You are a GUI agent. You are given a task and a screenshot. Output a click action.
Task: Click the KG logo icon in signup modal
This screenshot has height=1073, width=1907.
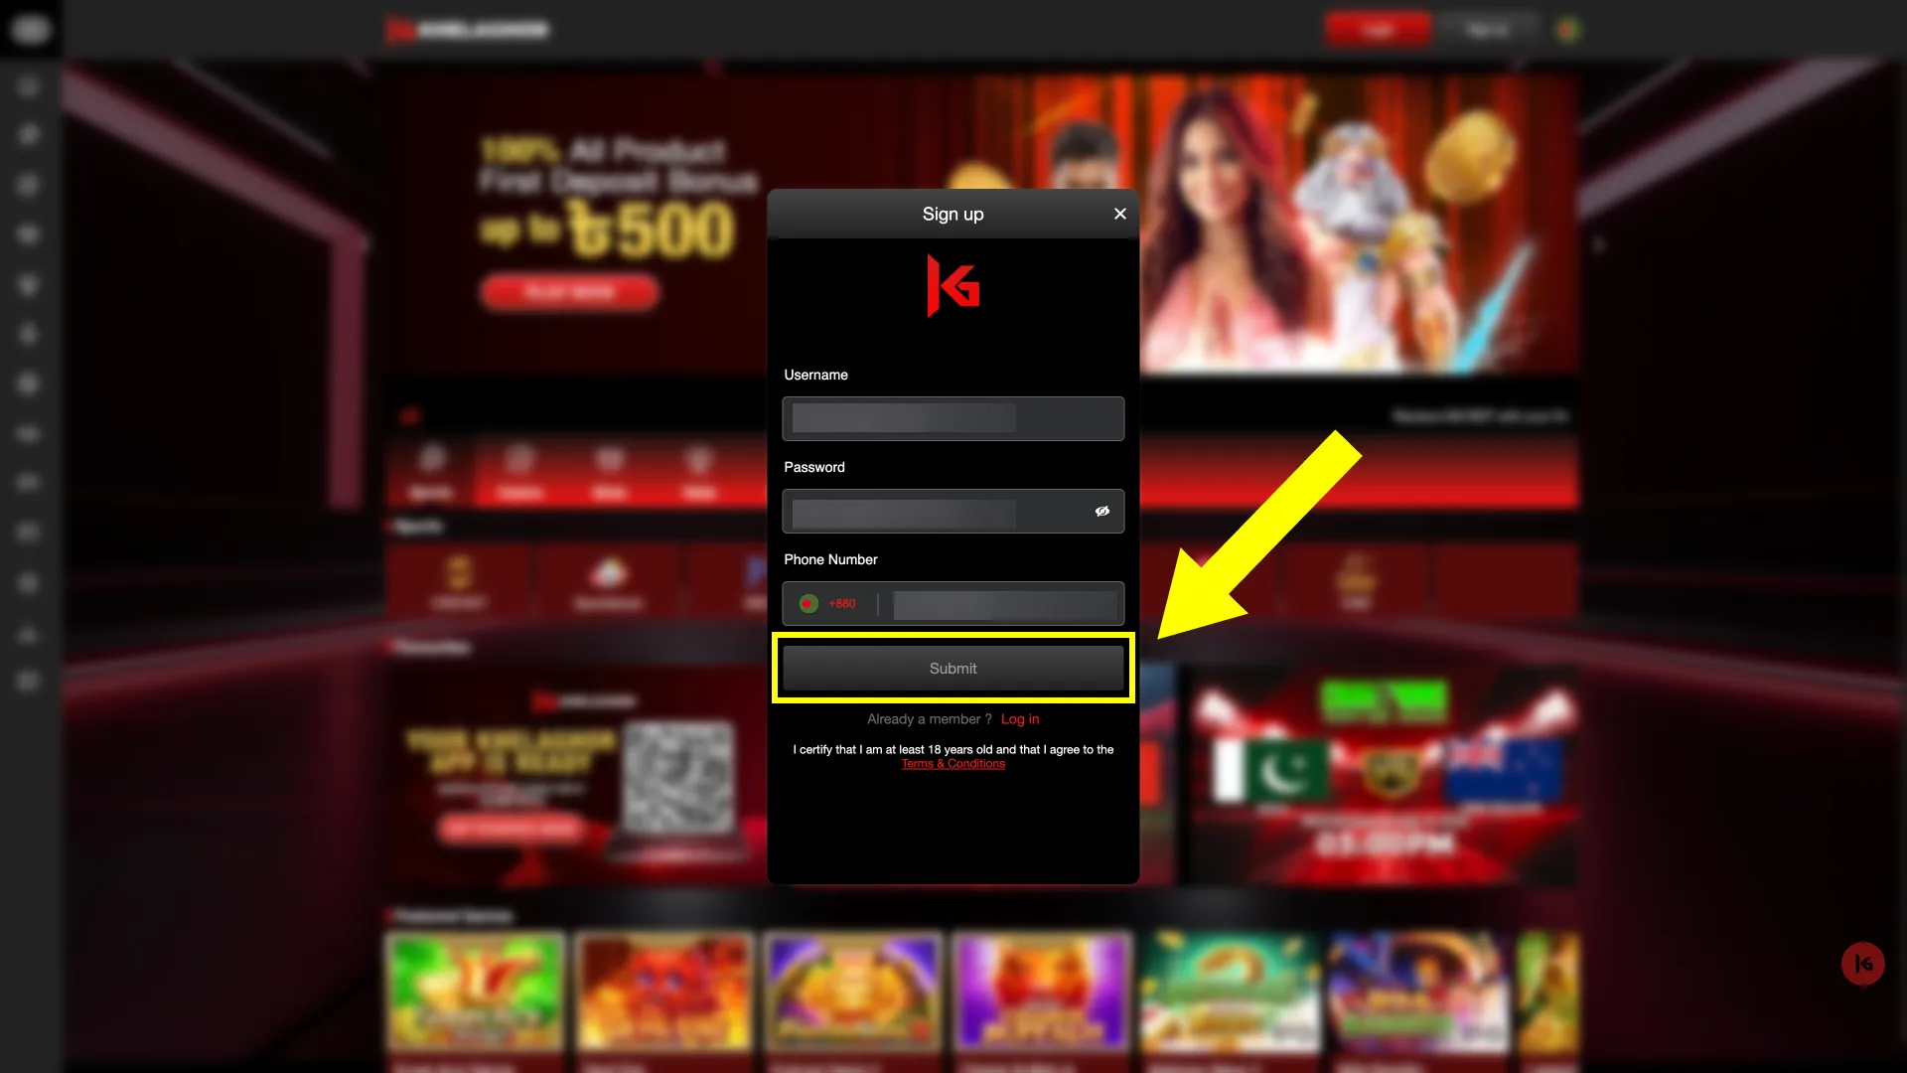click(953, 285)
